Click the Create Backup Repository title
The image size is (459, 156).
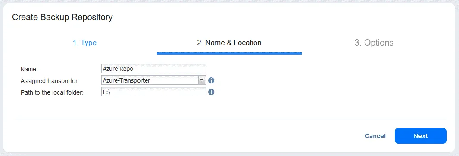62,17
